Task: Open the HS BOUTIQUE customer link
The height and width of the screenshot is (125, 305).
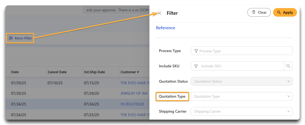Action: (132, 104)
